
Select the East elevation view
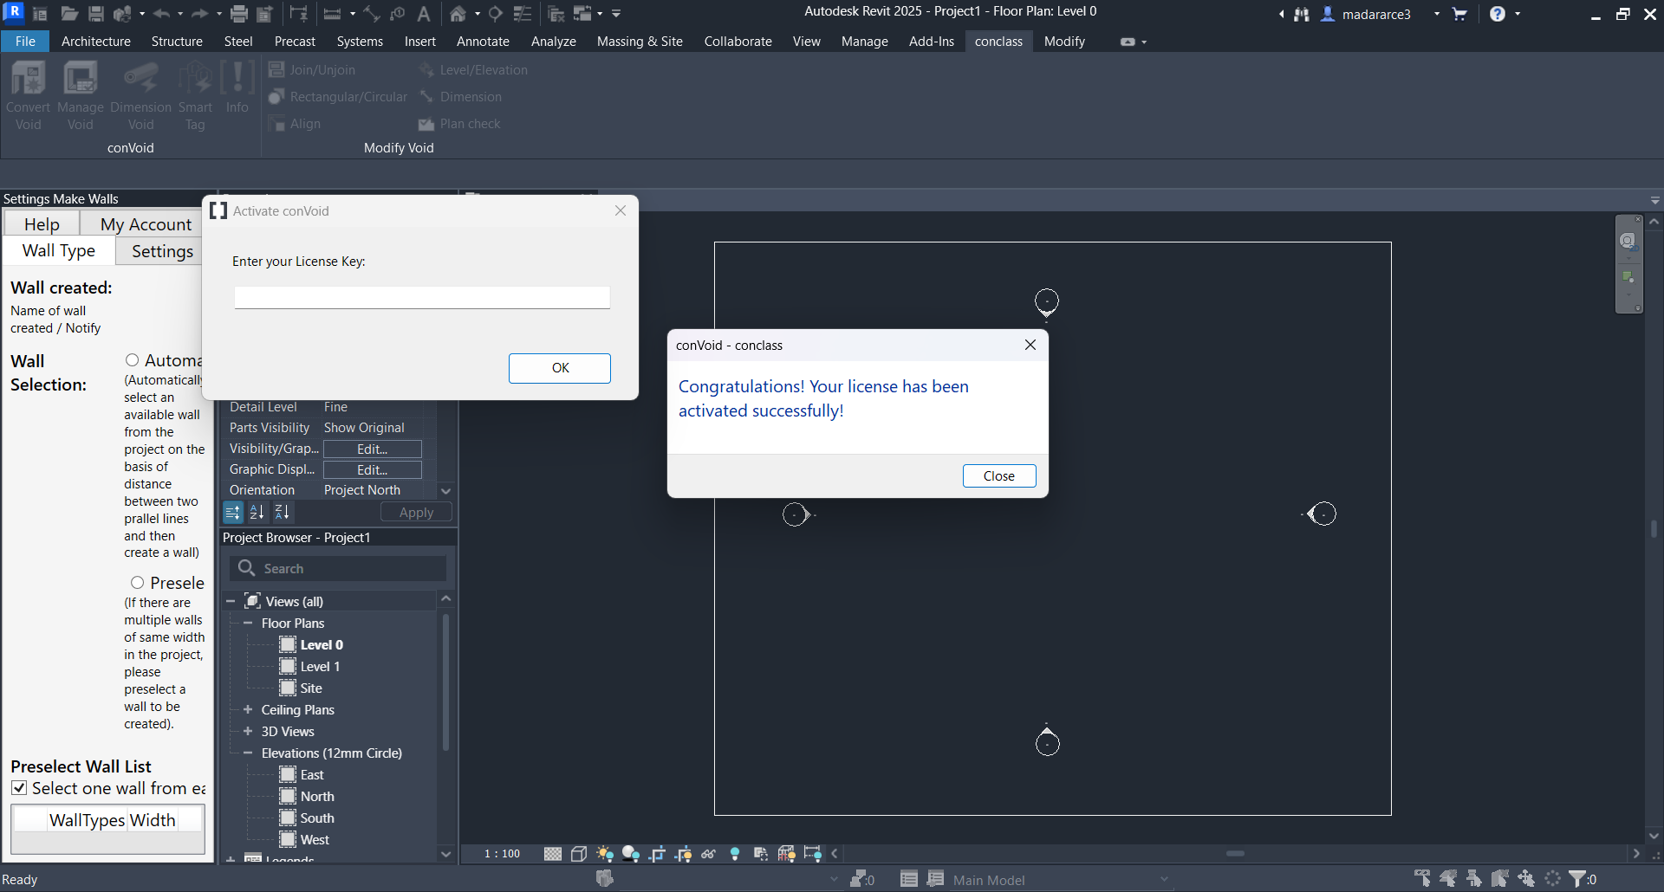point(312,774)
